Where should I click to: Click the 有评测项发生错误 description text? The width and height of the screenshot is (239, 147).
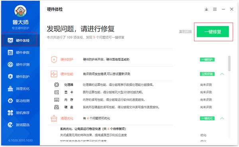106,74
